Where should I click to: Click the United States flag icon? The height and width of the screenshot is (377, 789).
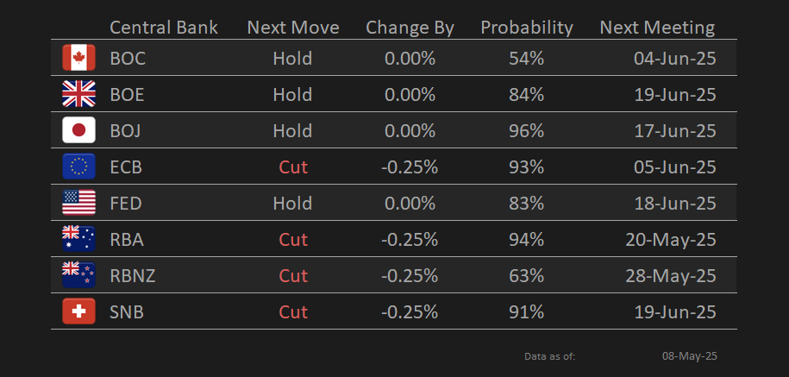coord(78,203)
